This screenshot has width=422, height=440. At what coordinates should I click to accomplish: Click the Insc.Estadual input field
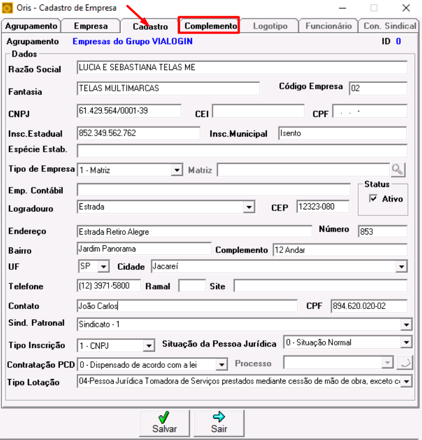pyautogui.click(x=139, y=133)
